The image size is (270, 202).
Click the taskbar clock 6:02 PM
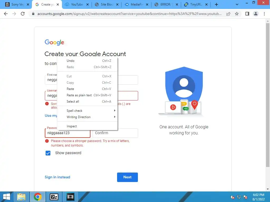tap(258, 197)
